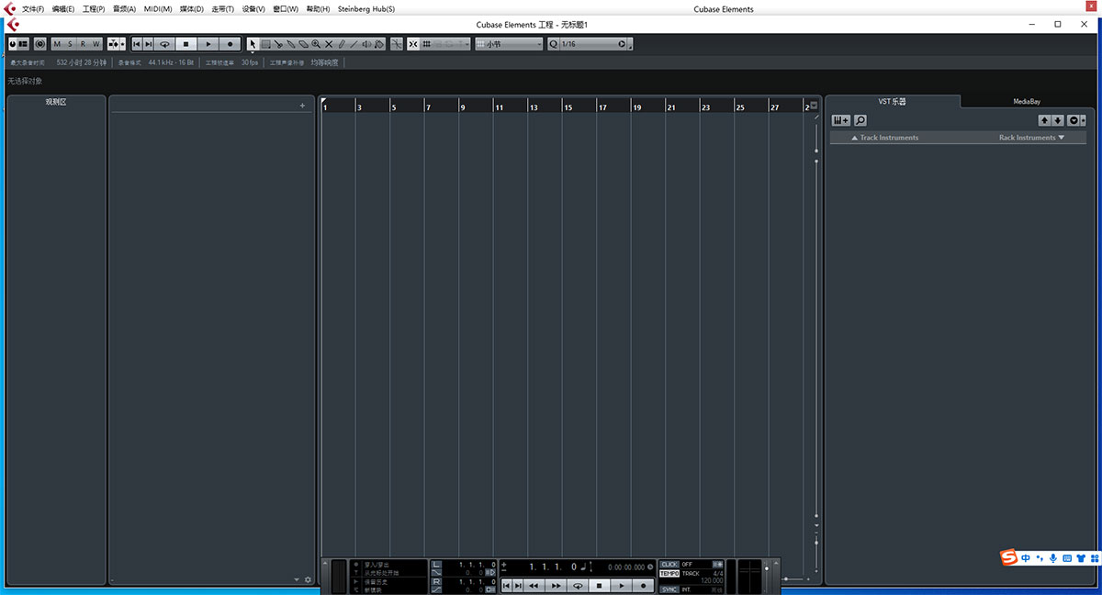
Task: Select the Split scissors tool
Action: click(x=278, y=43)
